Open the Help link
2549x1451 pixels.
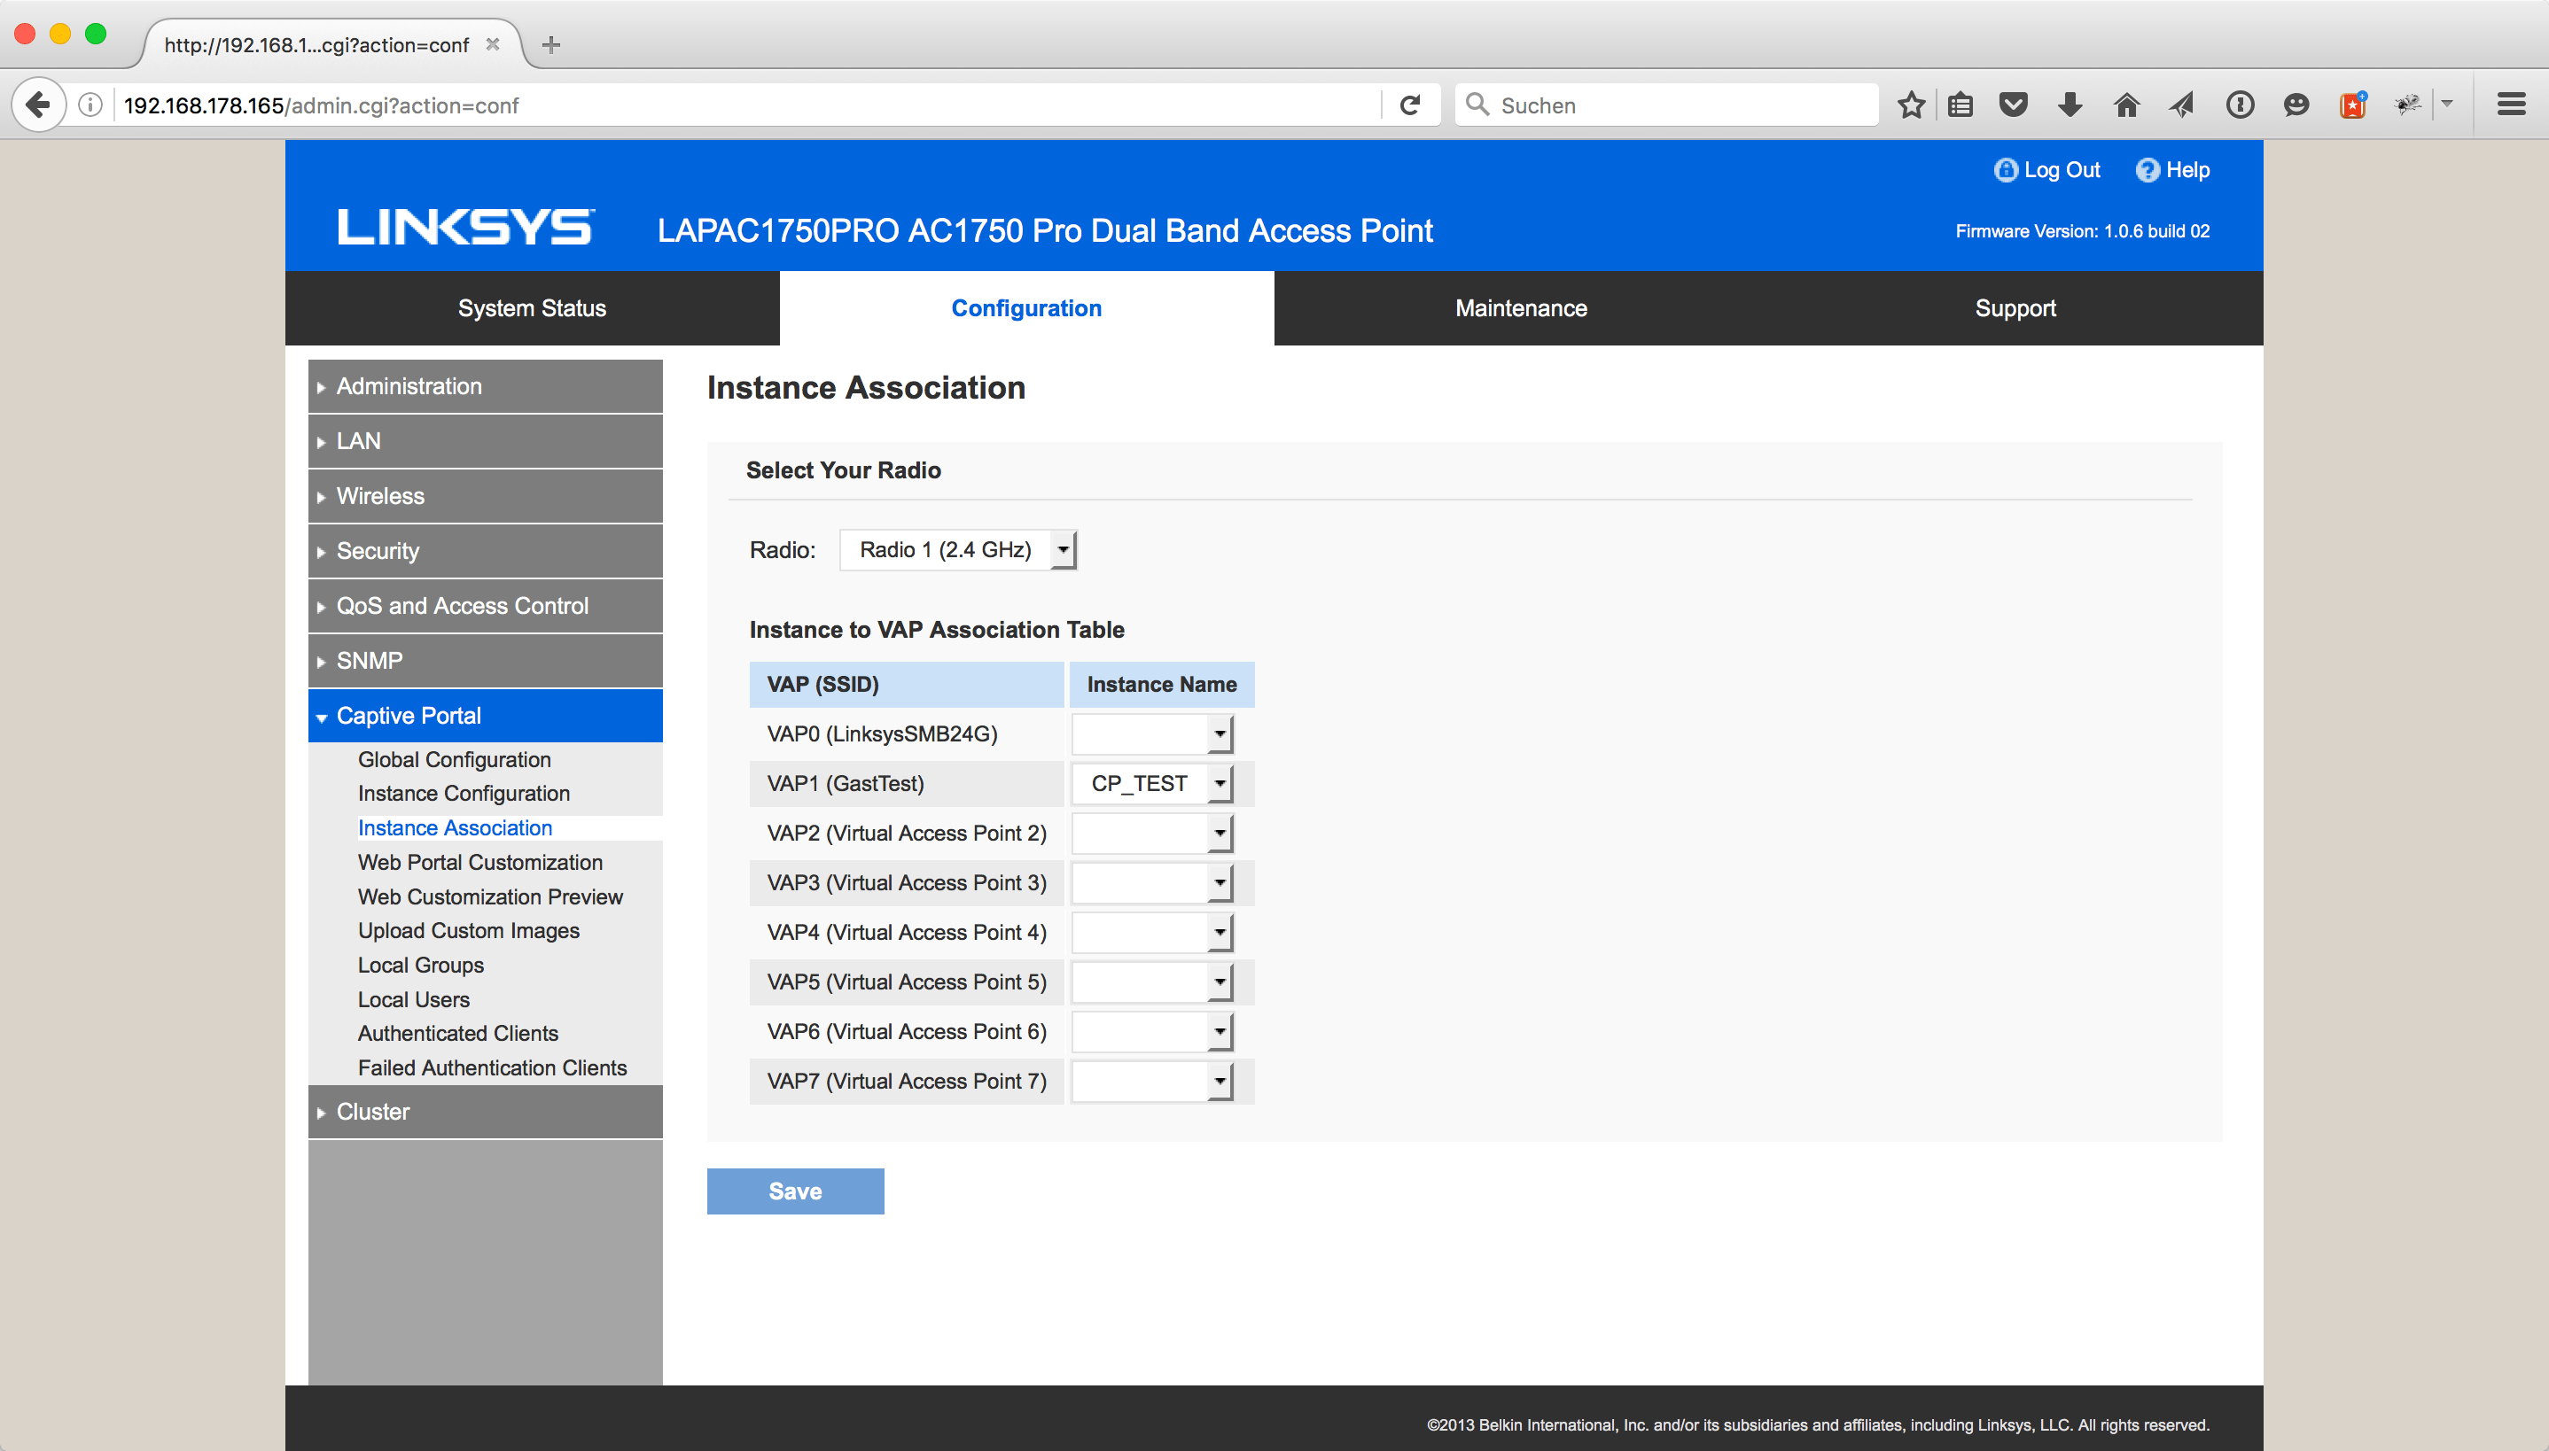(2172, 170)
